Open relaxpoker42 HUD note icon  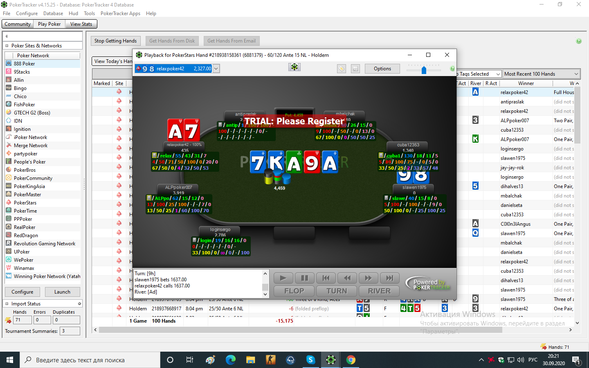tap(155, 155)
